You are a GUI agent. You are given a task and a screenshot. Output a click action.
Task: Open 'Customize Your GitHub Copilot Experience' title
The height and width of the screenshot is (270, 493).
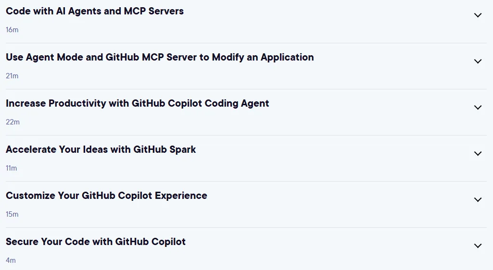(x=106, y=196)
